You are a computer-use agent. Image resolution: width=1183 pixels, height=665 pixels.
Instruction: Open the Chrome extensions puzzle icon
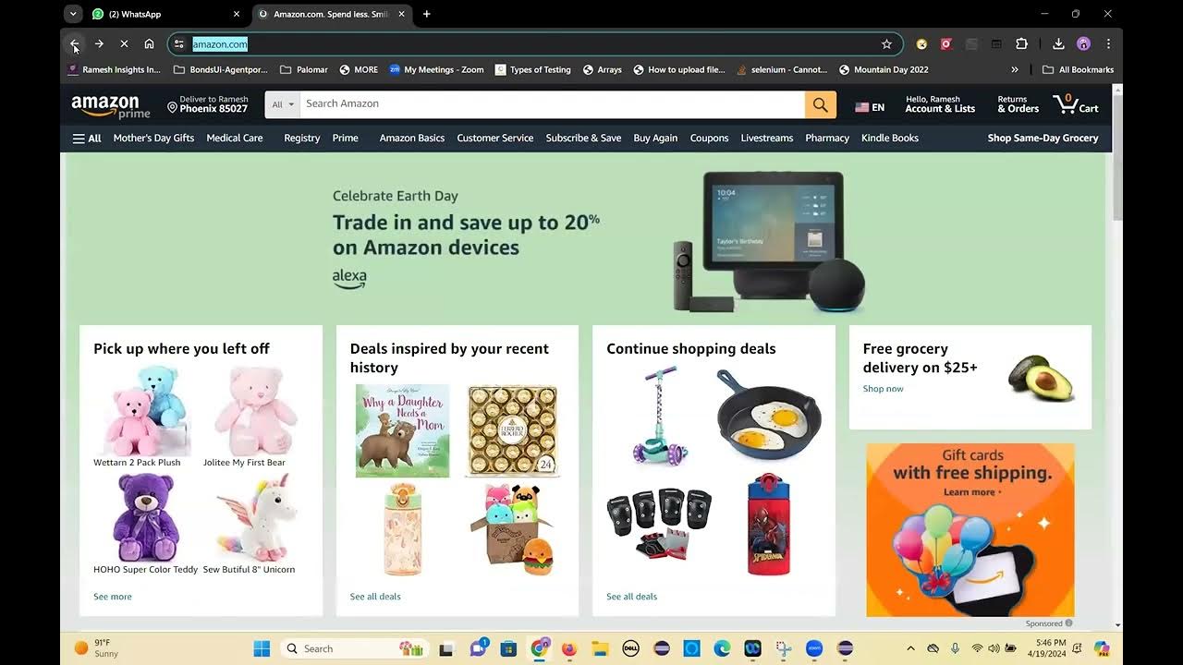1021,44
